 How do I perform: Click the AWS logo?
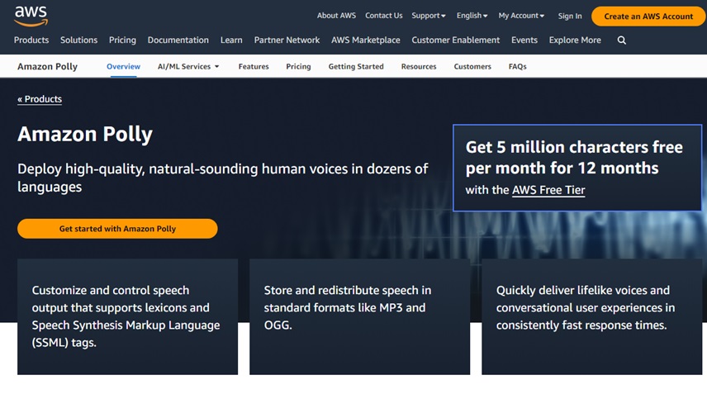[x=31, y=17]
